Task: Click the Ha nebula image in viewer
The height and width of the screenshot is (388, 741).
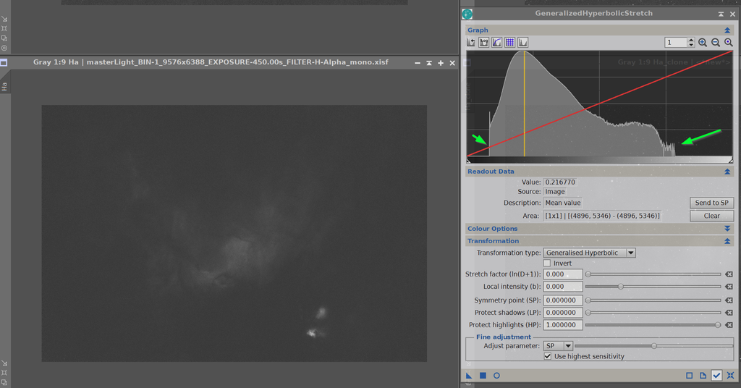Action: pyautogui.click(x=234, y=234)
